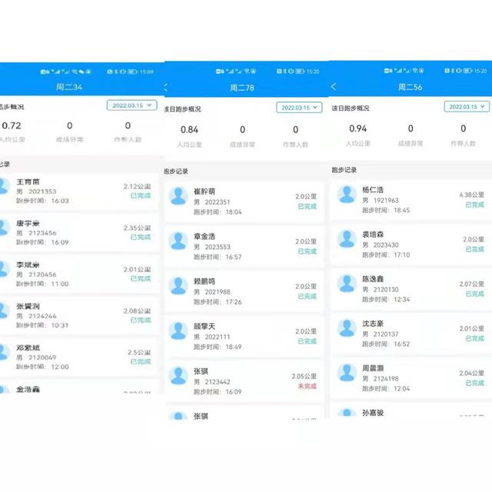This screenshot has height=492, width=492.
Task: Click the avatar icon of 杨仁浩
Action: [346, 194]
